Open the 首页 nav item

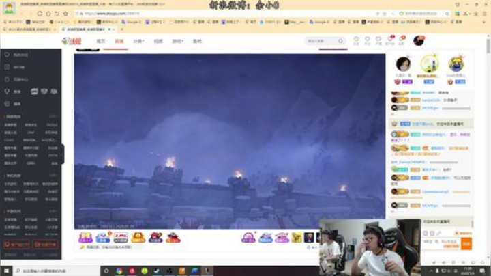(x=100, y=41)
